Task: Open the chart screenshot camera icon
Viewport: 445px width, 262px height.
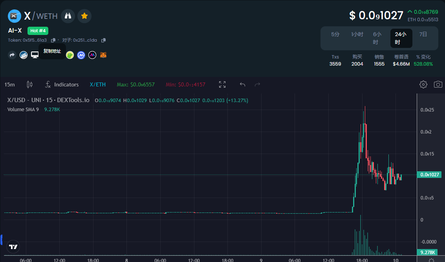Action: 437,84
